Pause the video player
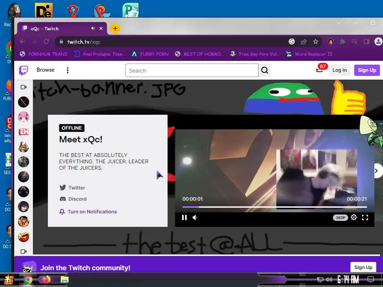Viewport: 383px width, 287px height. 184,217
